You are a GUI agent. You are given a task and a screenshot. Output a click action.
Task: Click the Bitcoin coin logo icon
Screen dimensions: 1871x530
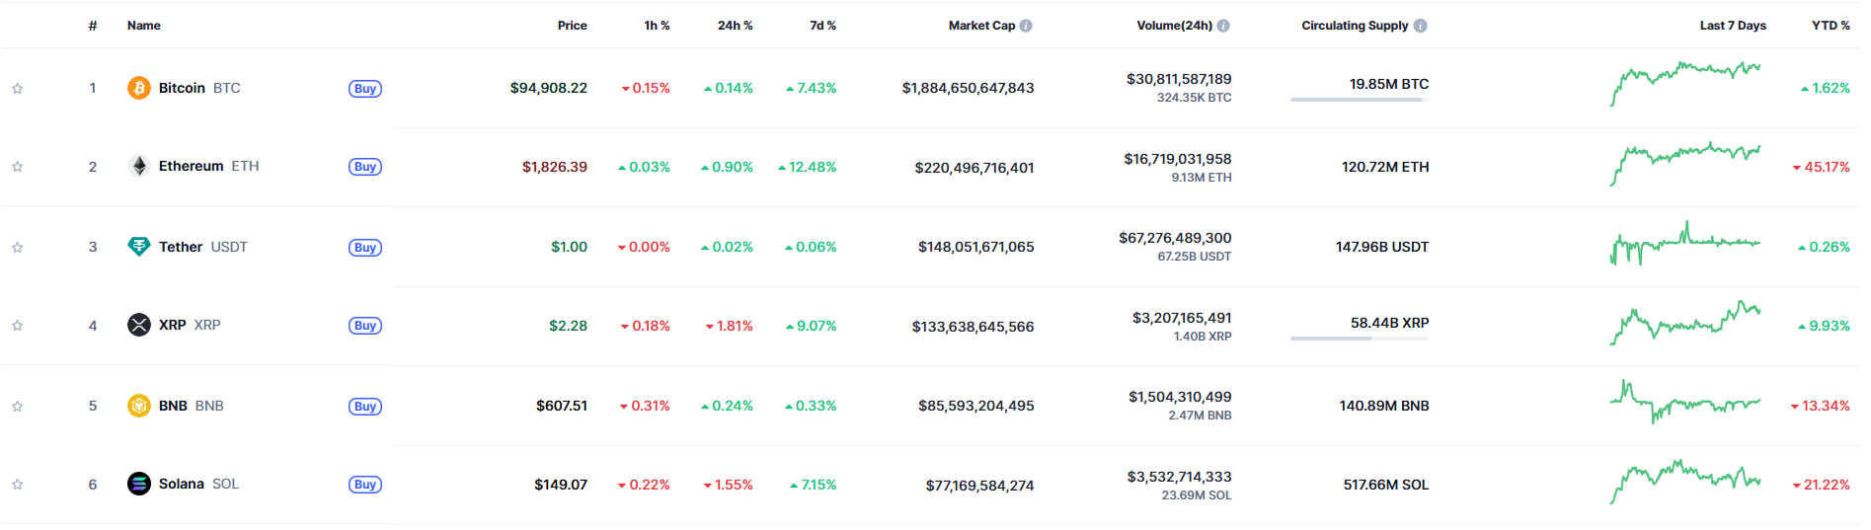[139, 88]
